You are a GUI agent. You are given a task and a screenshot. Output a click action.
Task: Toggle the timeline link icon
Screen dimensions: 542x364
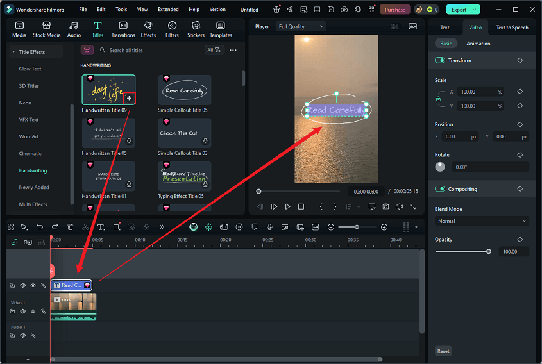click(14, 242)
